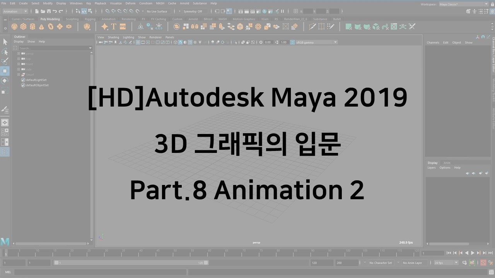The height and width of the screenshot is (278, 495).
Task: Activate the Select tool arrow
Action: (x=5, y=42)
